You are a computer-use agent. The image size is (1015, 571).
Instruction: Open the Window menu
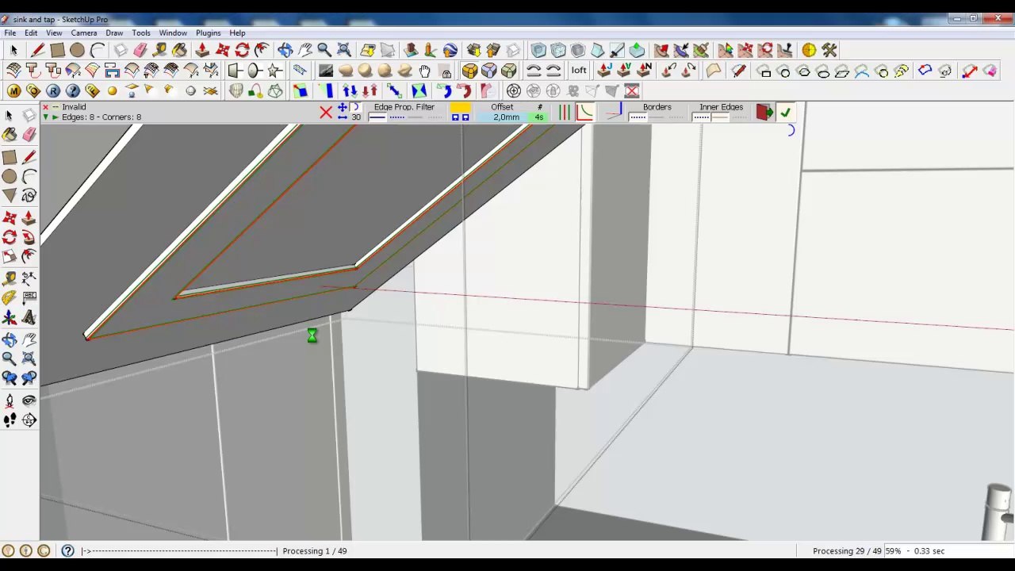[173, 33]
